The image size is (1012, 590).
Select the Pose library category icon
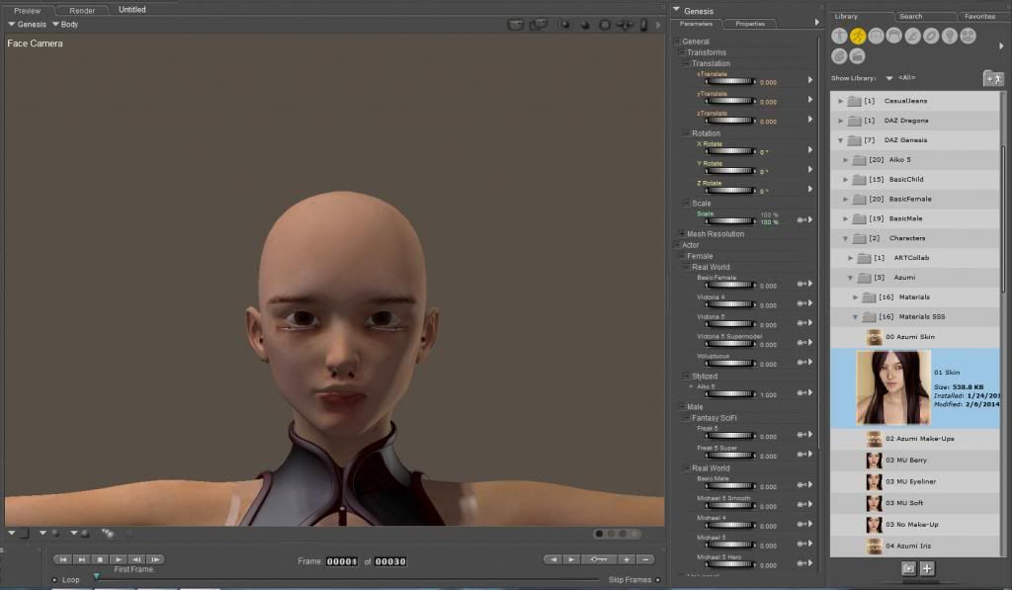click(x=859, y=36)
